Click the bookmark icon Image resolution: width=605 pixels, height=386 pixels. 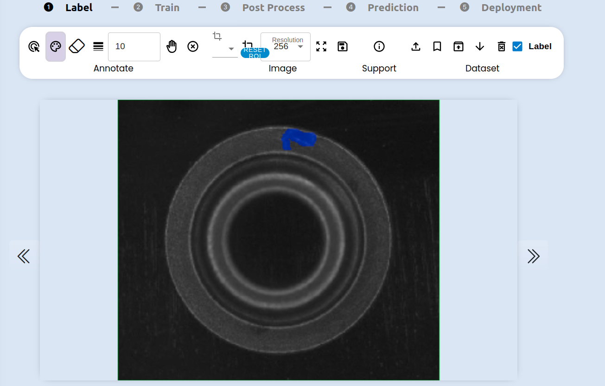pyautogui.click(x=437, y=46)
